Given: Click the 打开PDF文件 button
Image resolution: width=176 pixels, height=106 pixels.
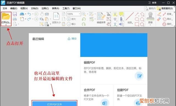Looking at the screenshot, I should click(x=54, y=104).
